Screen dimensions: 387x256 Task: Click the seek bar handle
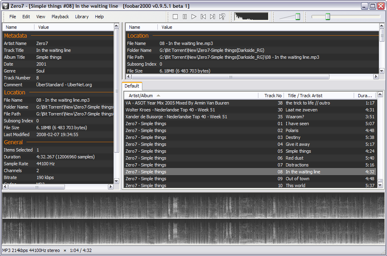point(328,17)
